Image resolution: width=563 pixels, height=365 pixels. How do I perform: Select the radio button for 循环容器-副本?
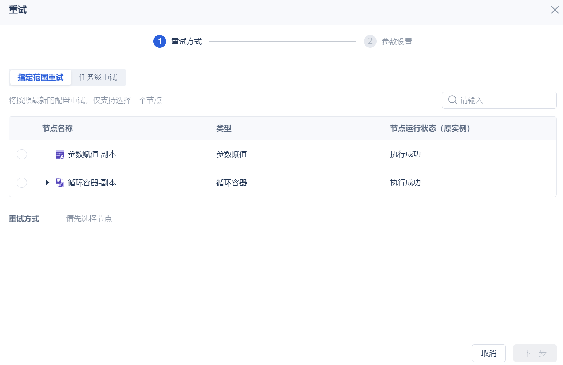coord(22,183)
